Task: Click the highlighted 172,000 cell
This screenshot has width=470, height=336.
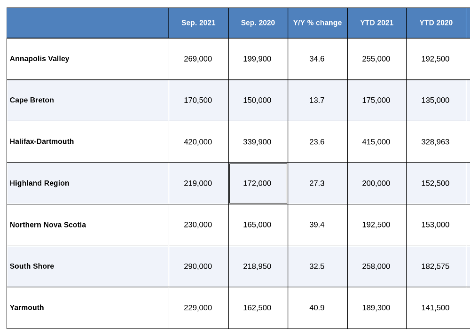Action: click(x=258, y=183)
